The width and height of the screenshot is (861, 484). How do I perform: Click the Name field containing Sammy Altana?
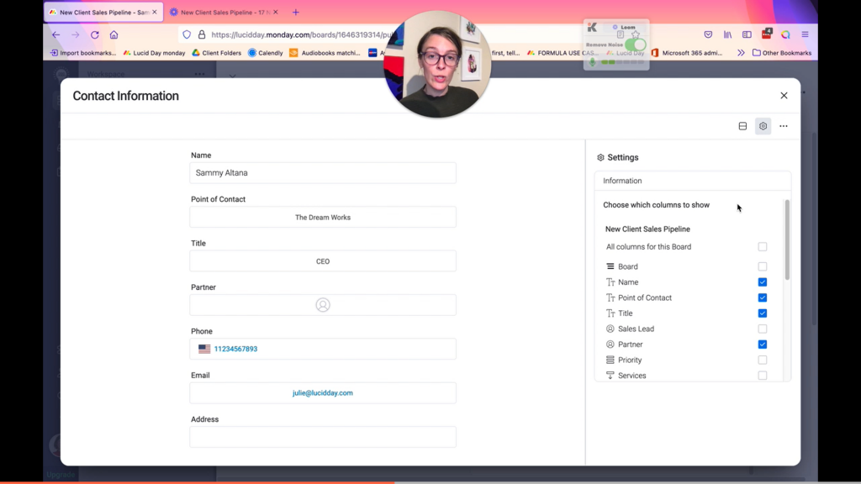pyautogui.click(x=323, y=173)
